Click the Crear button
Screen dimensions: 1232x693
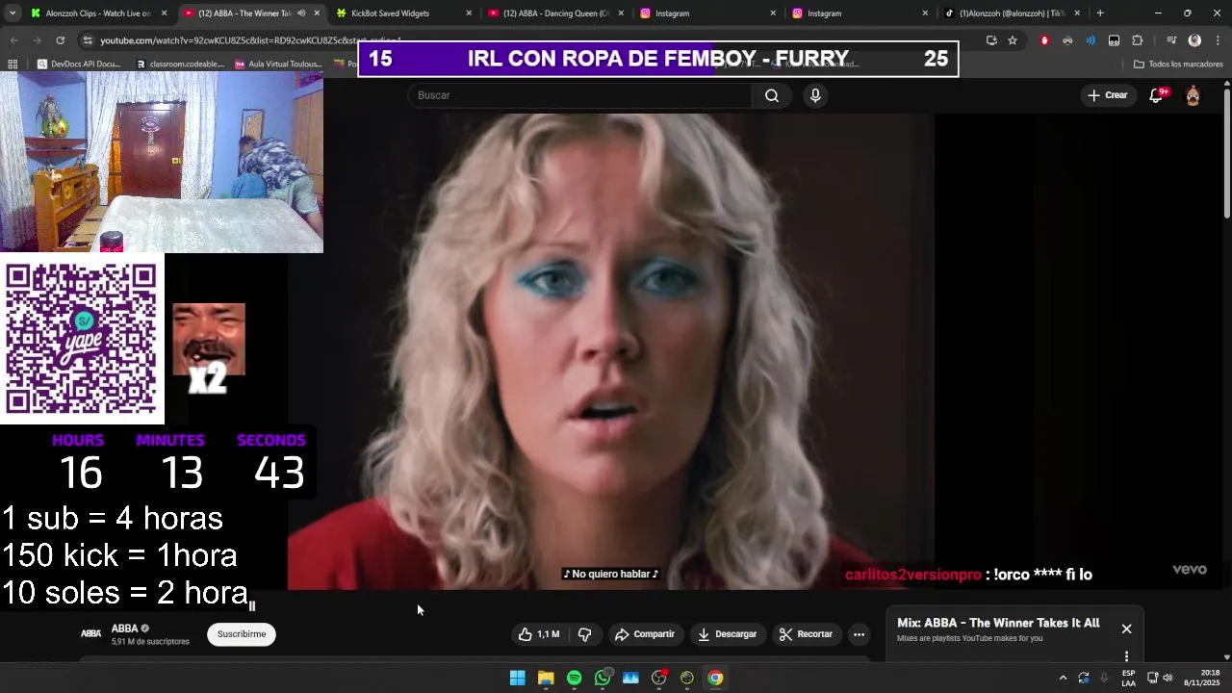click(x=1107, y=95)
